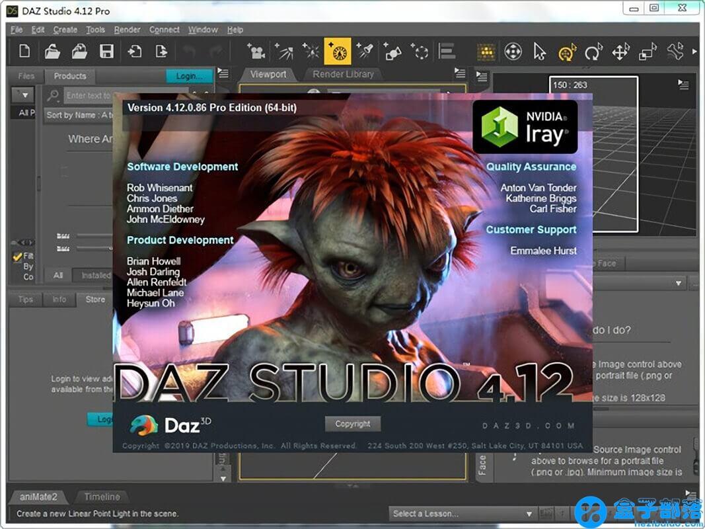Select the Scale tool icon
705x529 pixels.
648,52
